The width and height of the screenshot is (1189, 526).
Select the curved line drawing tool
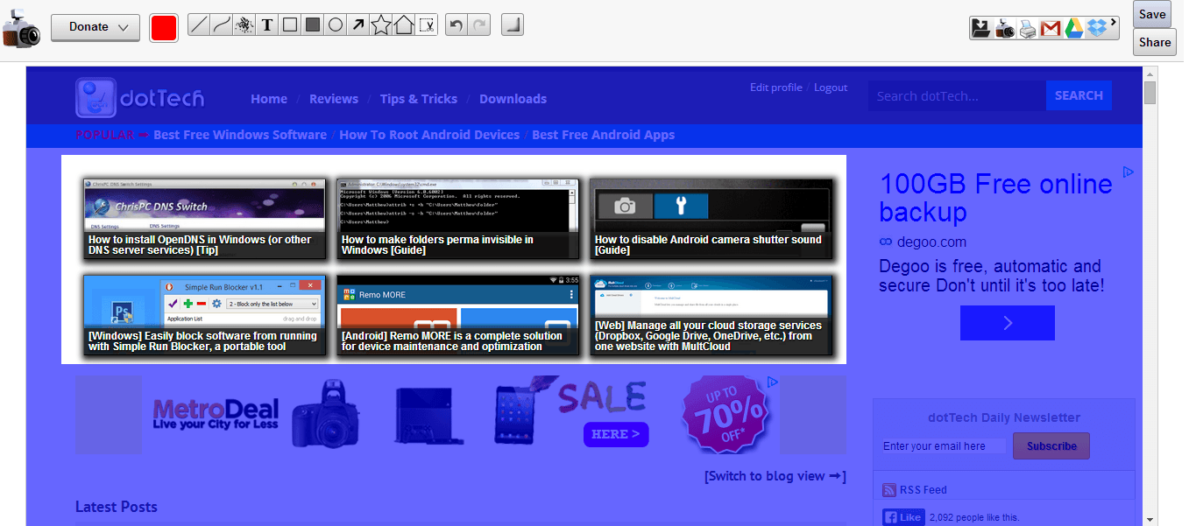point(222,26)
